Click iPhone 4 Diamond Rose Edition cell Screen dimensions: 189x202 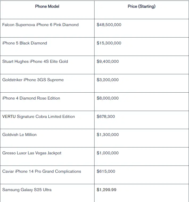click(47, 102)
